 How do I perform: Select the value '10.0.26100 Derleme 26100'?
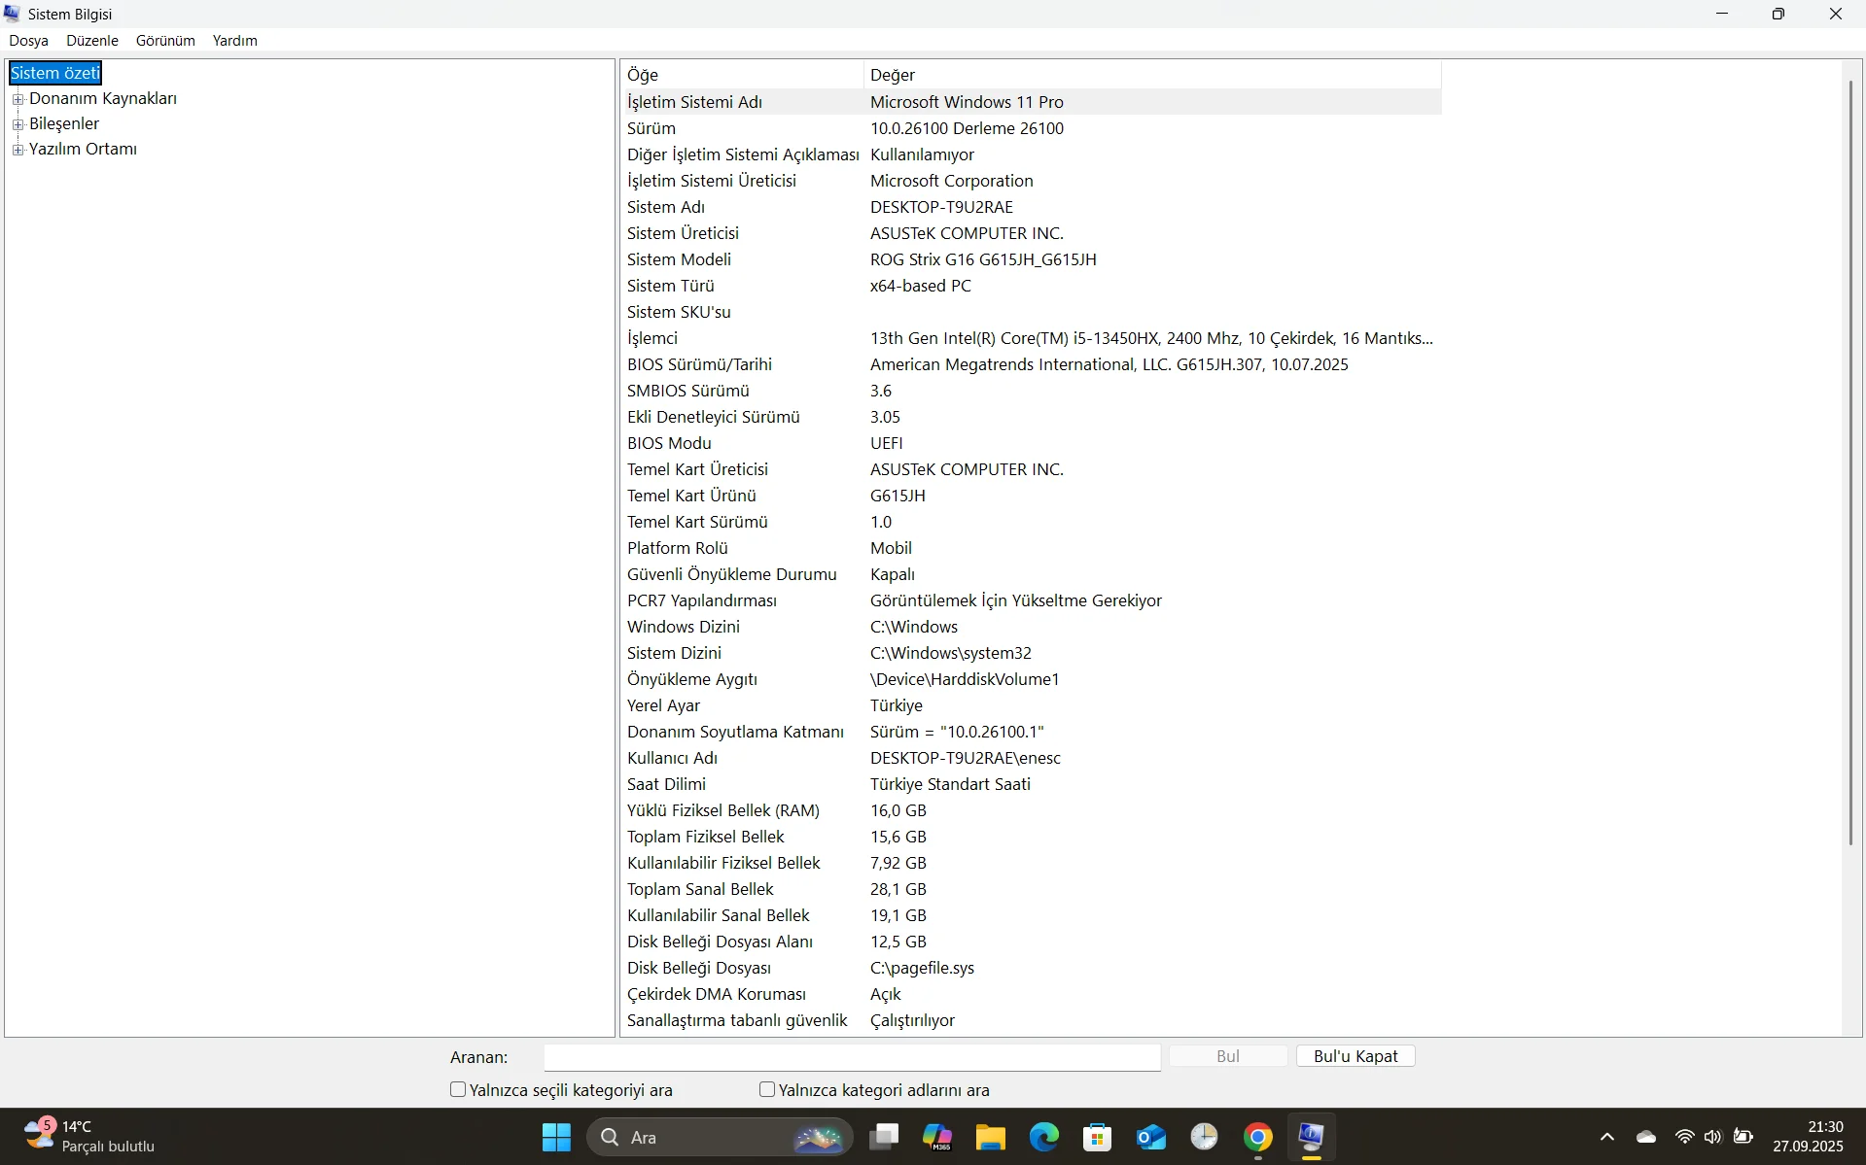[x=967, y=128]
